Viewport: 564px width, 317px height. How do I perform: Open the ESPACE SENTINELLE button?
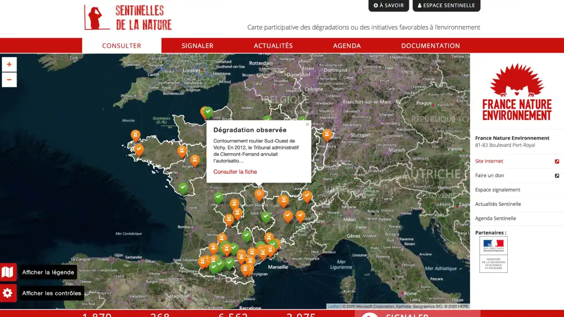[x=447, y=6]
